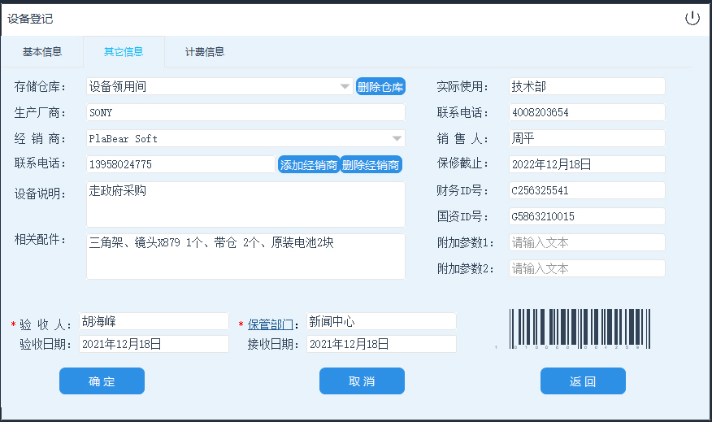This screenshot has height=422, width=712.
Task: Expand the 存储仓库 dropdown arrow
Action: point(345,87)
